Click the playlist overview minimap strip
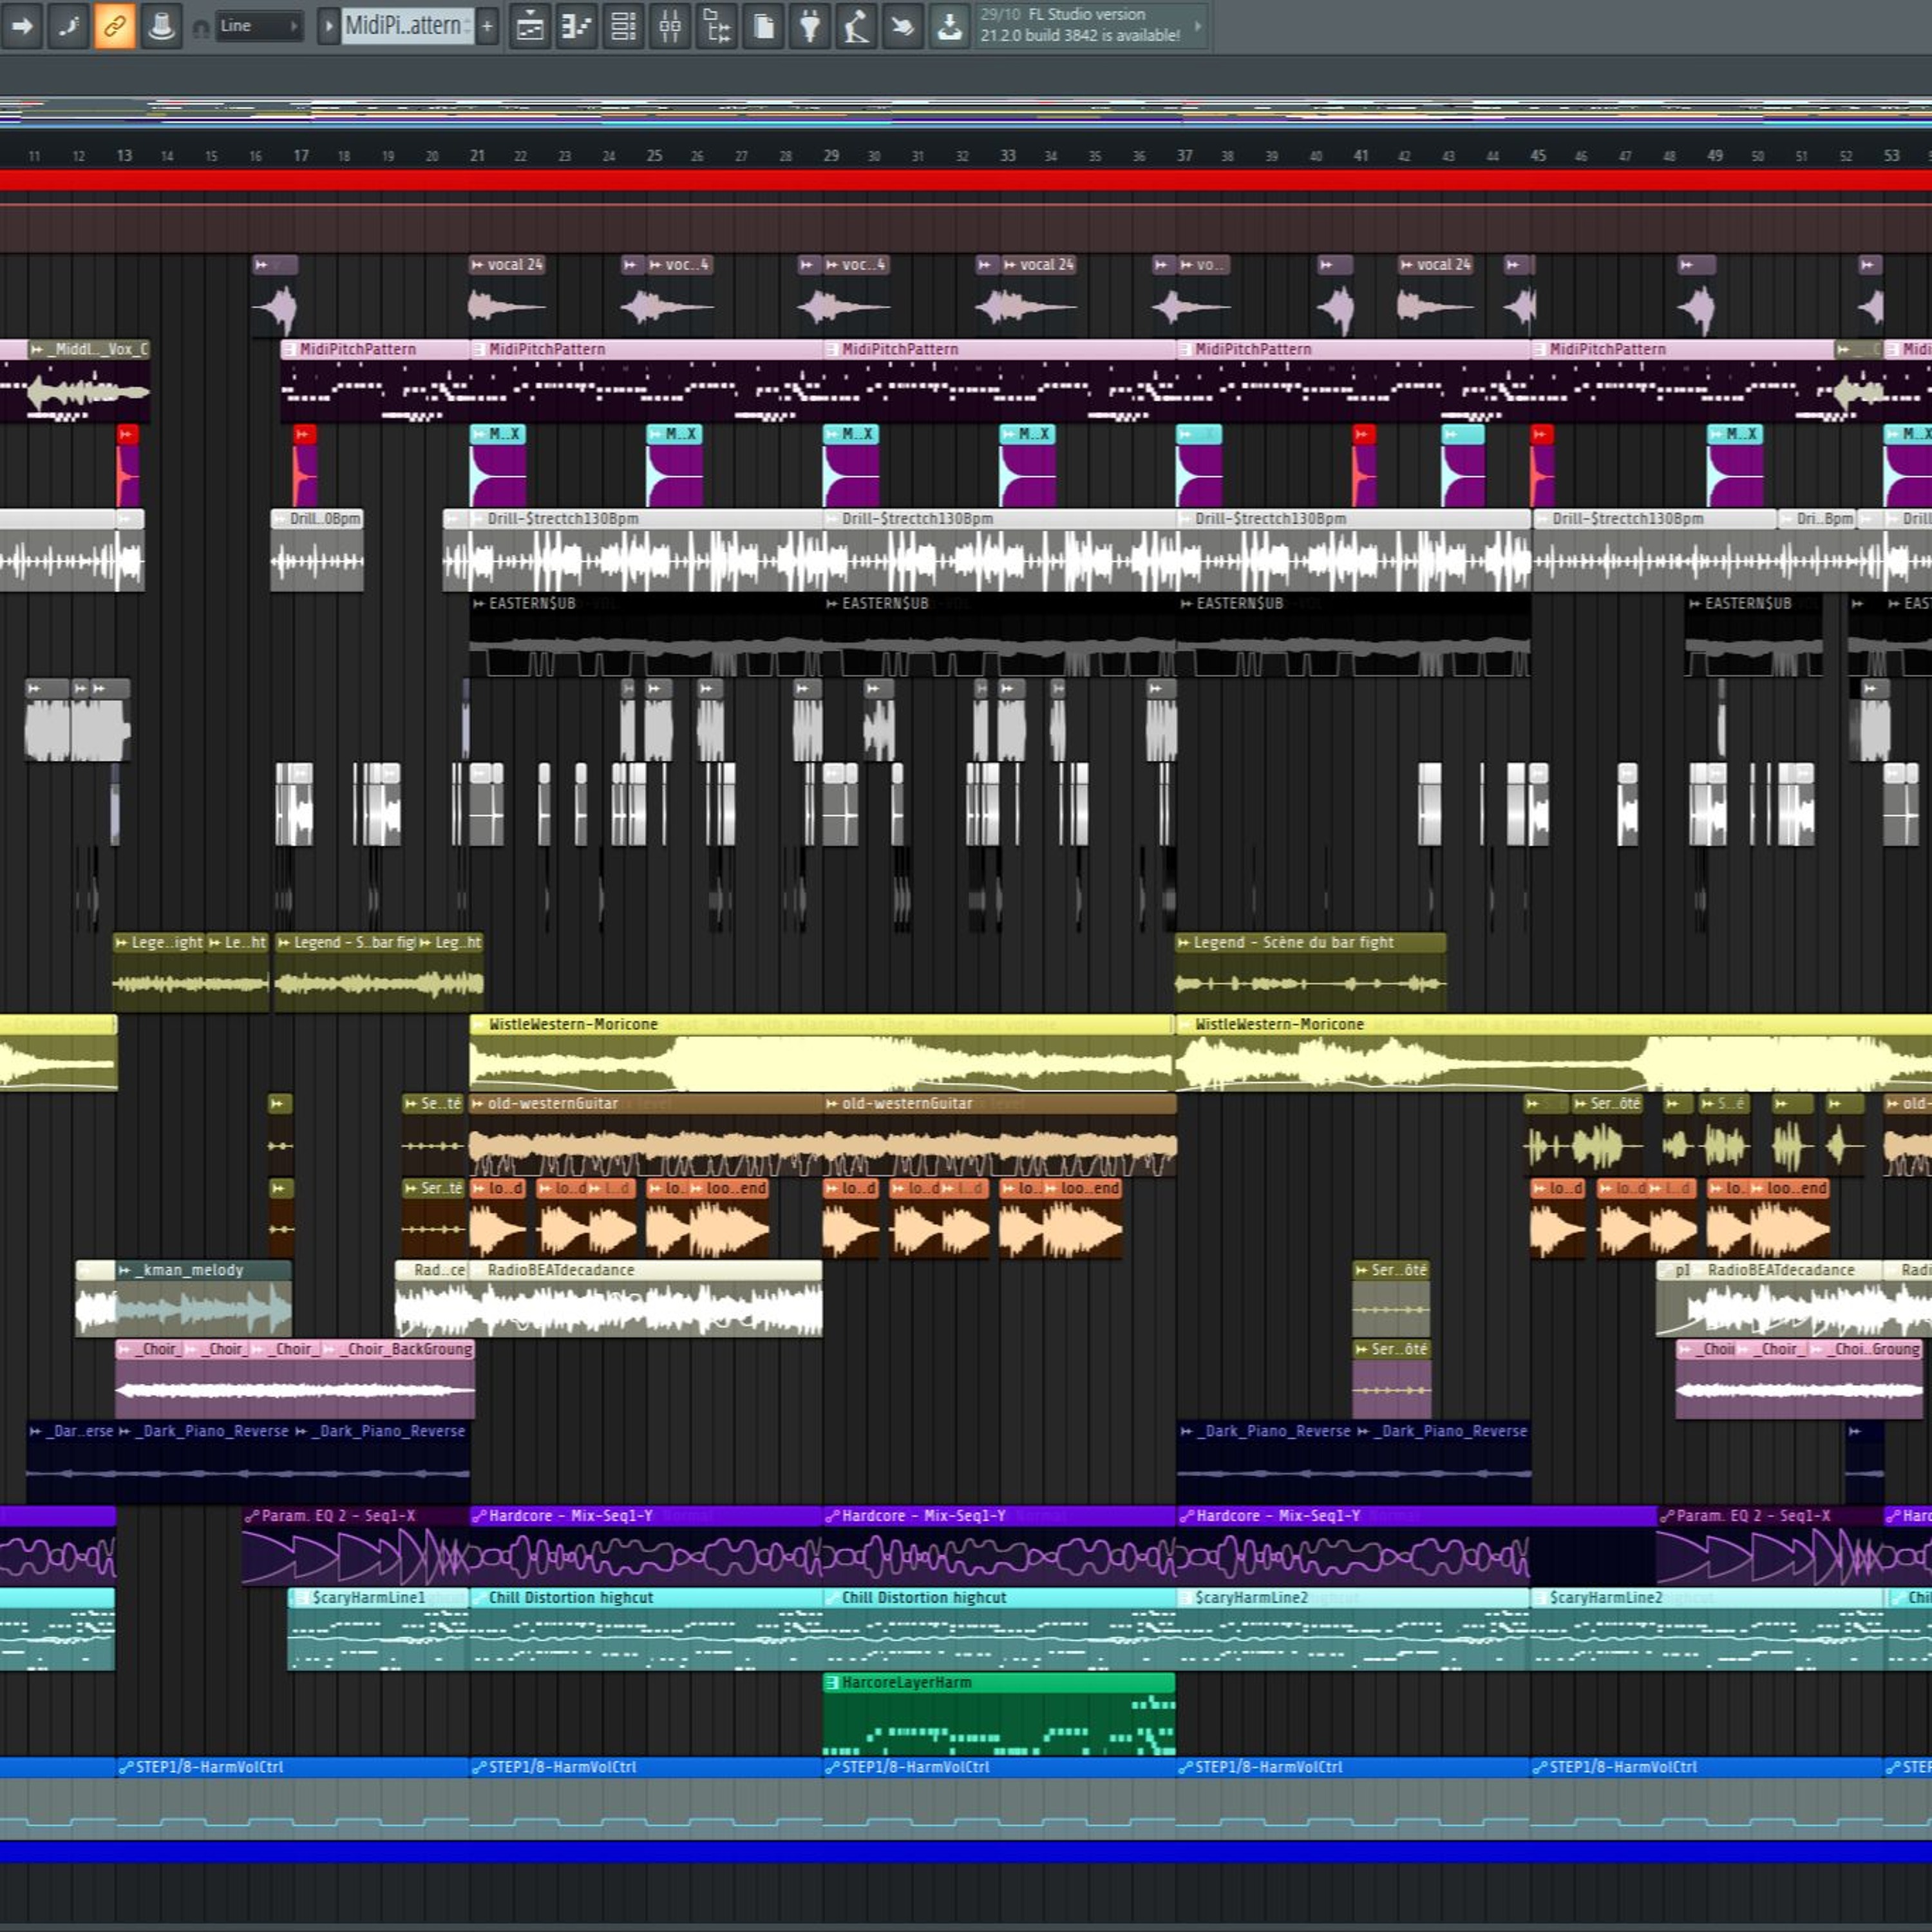 pyautogui.click(x=966, y=111)
